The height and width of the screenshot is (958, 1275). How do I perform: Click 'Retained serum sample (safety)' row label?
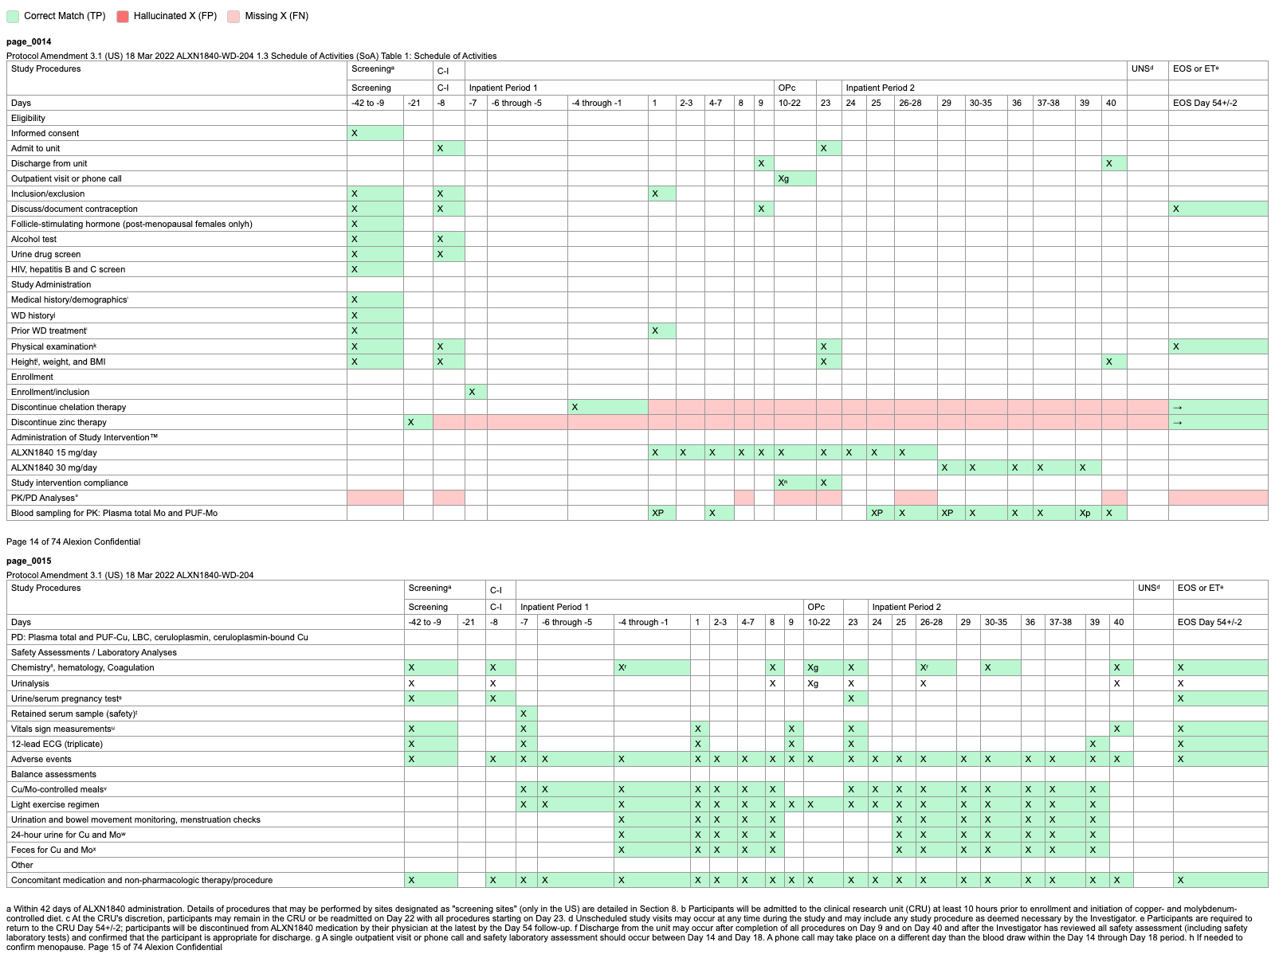point(74,714)
